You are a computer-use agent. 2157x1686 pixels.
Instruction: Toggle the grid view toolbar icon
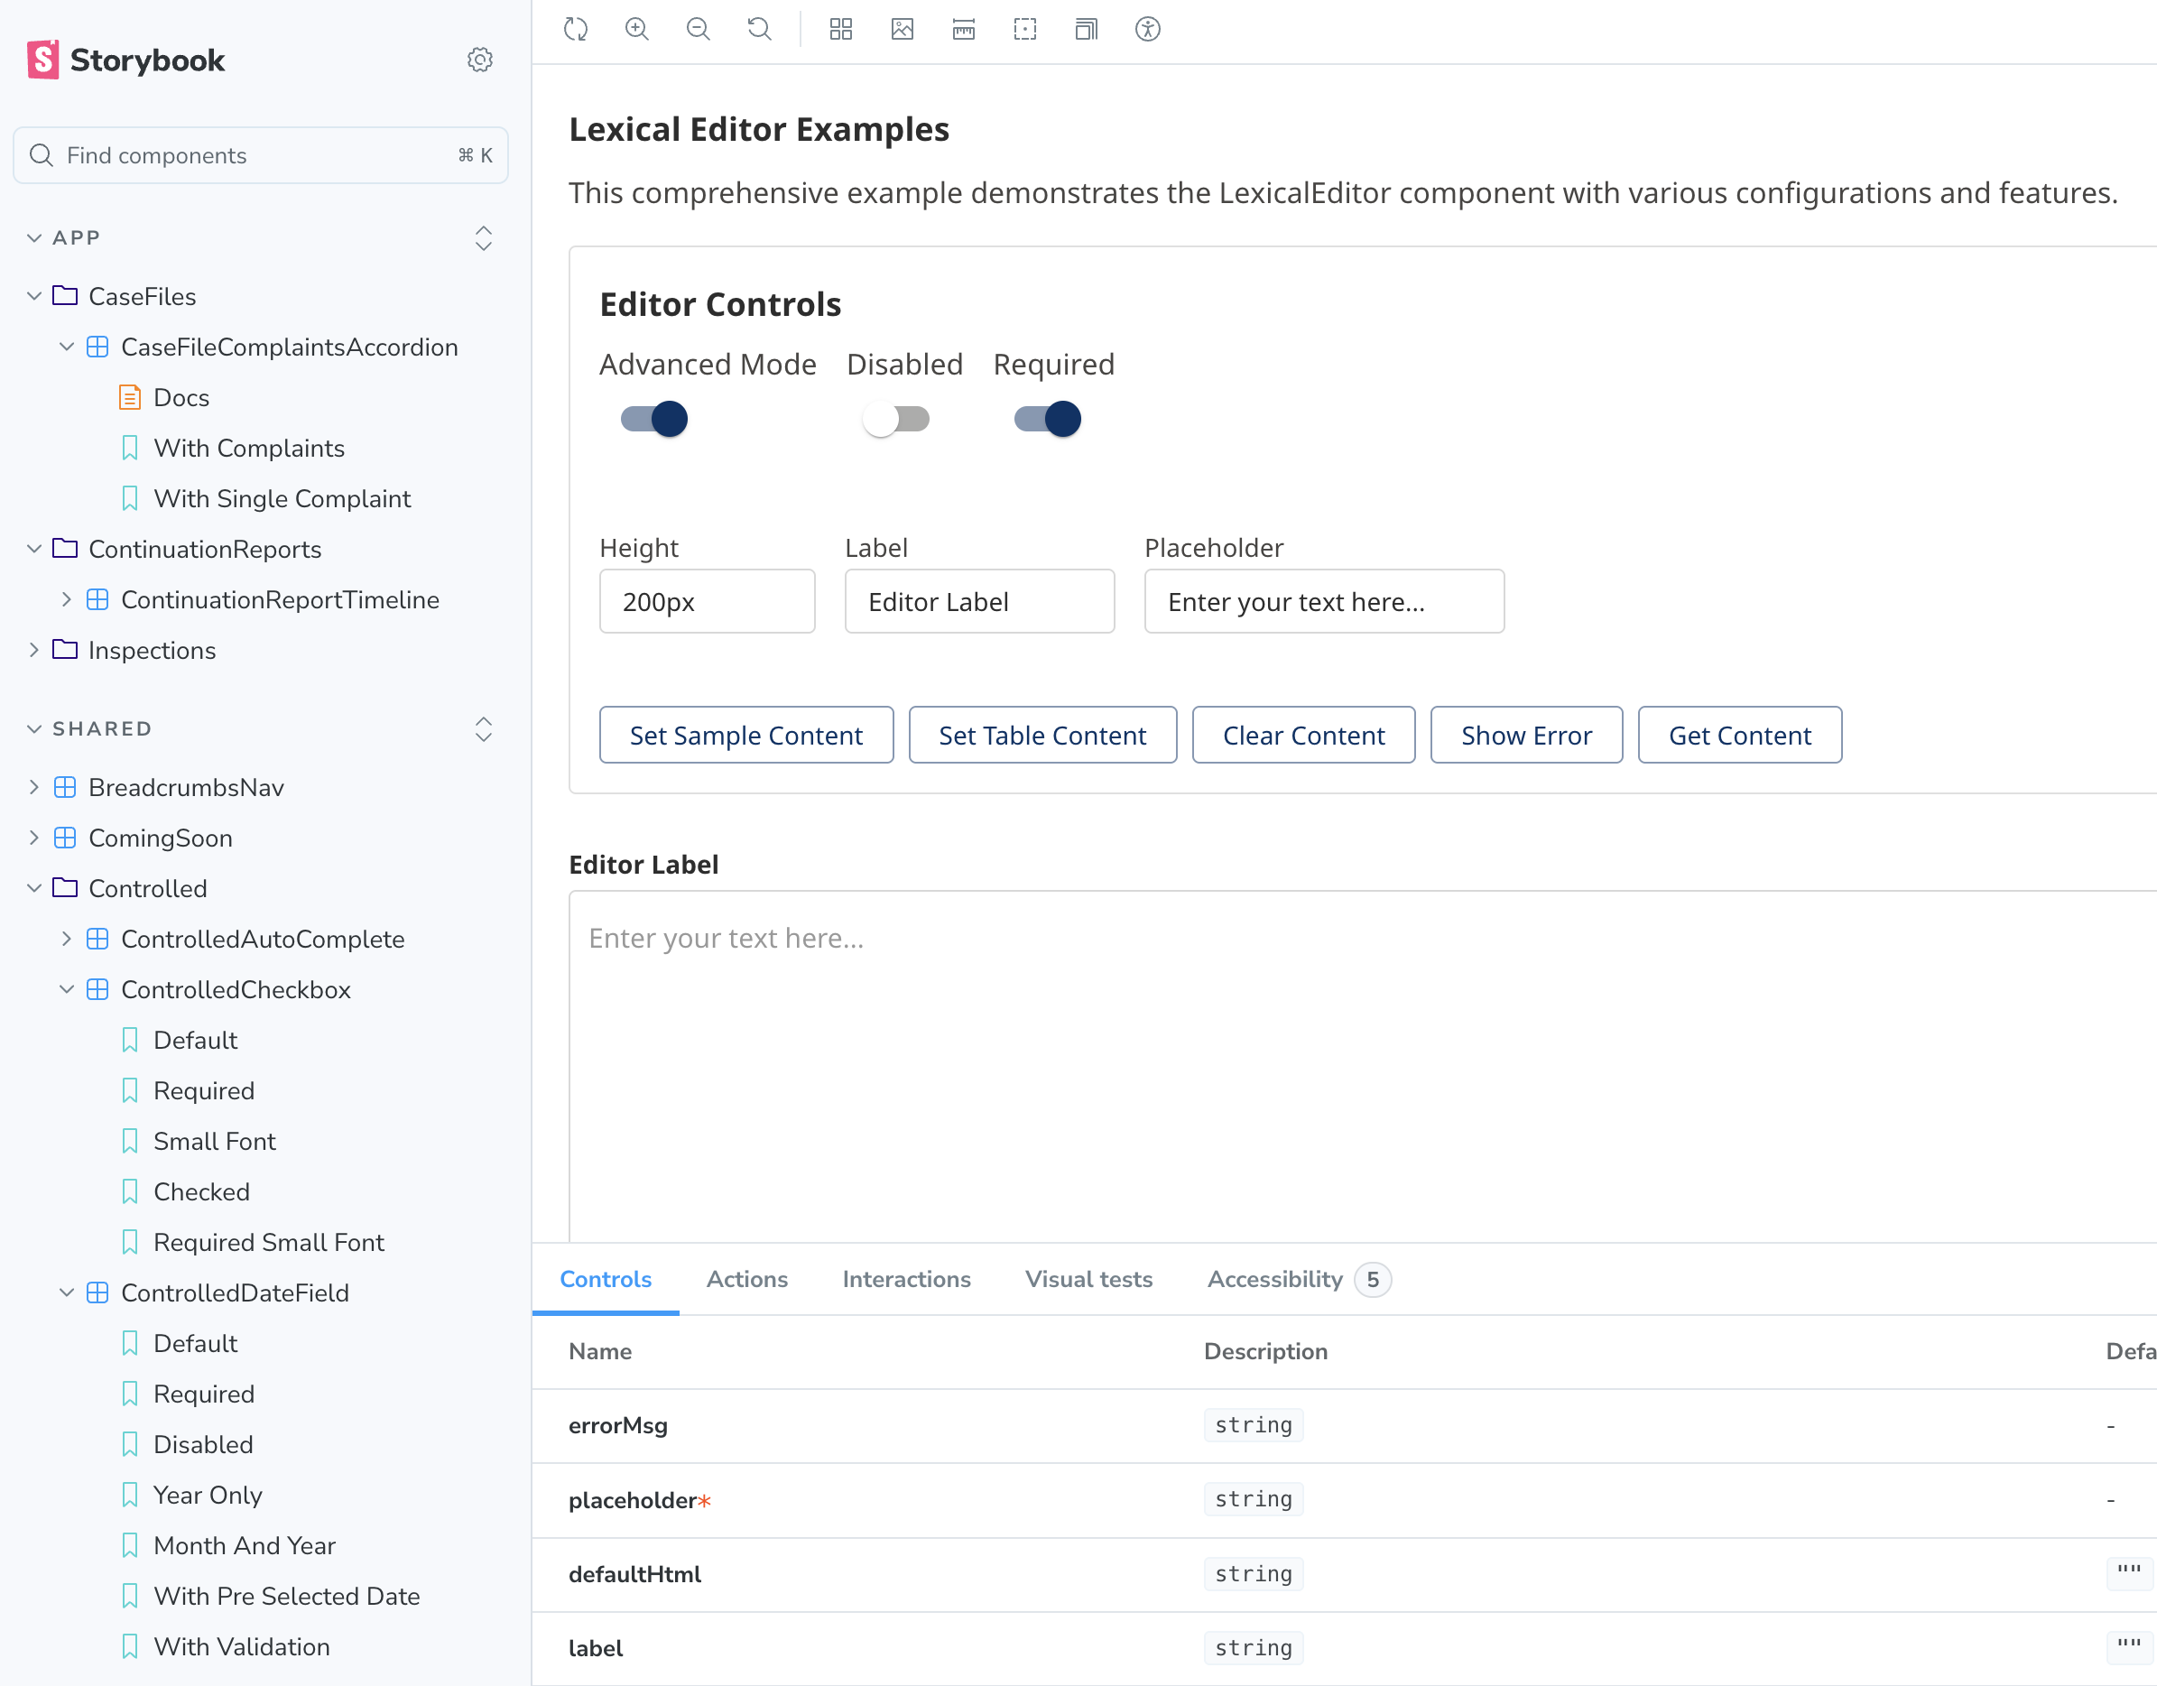pyautogui.click(x=840, y=30)
